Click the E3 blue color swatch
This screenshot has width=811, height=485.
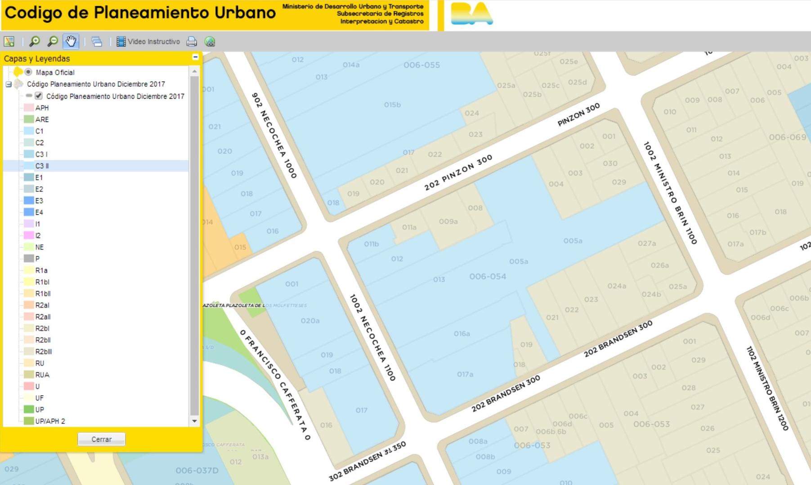tap(29, 200)
